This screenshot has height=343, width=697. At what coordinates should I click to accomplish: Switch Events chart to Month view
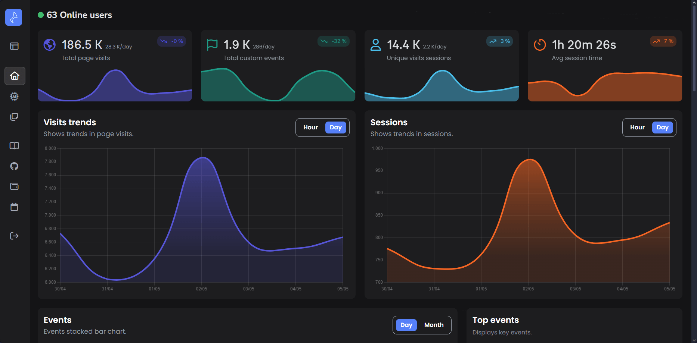434,325
